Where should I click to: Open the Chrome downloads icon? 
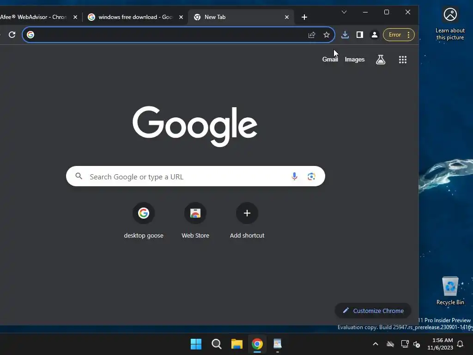pos(345,35)
